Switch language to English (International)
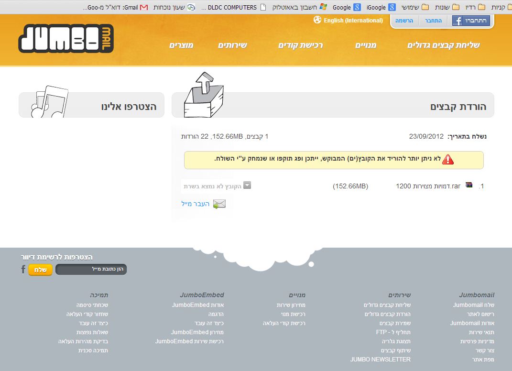 pos(353,20)
